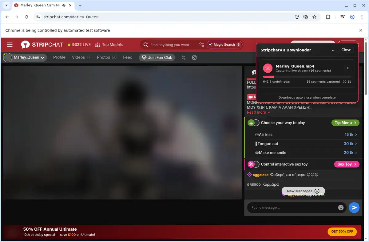Open Magic Search
Viewport: 369px width, 242px height.
(224, 45)
